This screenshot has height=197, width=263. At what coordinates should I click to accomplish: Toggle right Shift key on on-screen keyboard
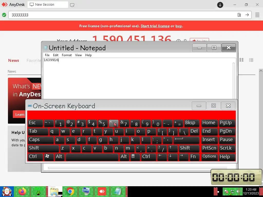point(189,149)
